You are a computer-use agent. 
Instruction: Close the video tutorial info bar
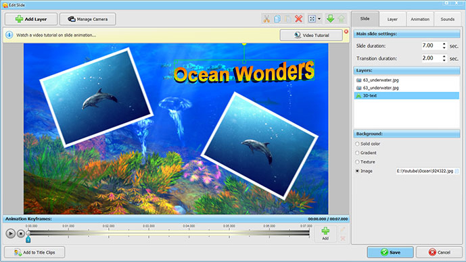[346, 32]
